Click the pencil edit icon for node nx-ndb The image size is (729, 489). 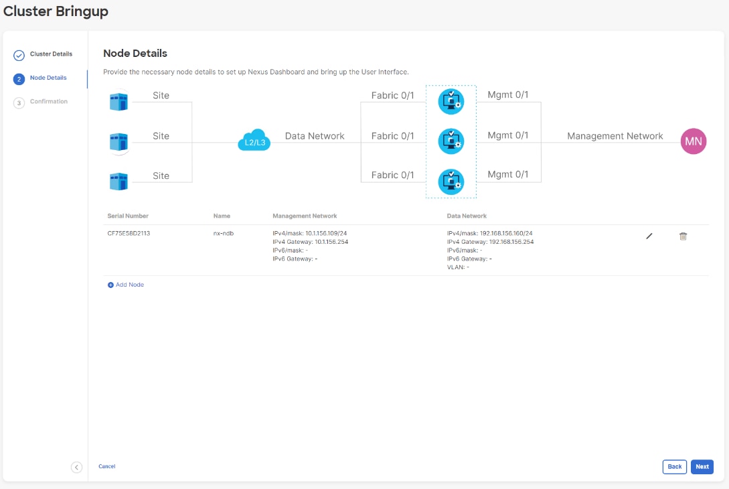click(x=649, y=236)
